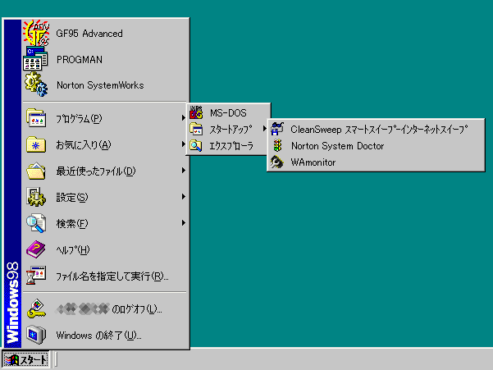Click the Norton System Doctor traffic-light icon
The width and height of the screenshot is (493, 370).
[277, 145]
